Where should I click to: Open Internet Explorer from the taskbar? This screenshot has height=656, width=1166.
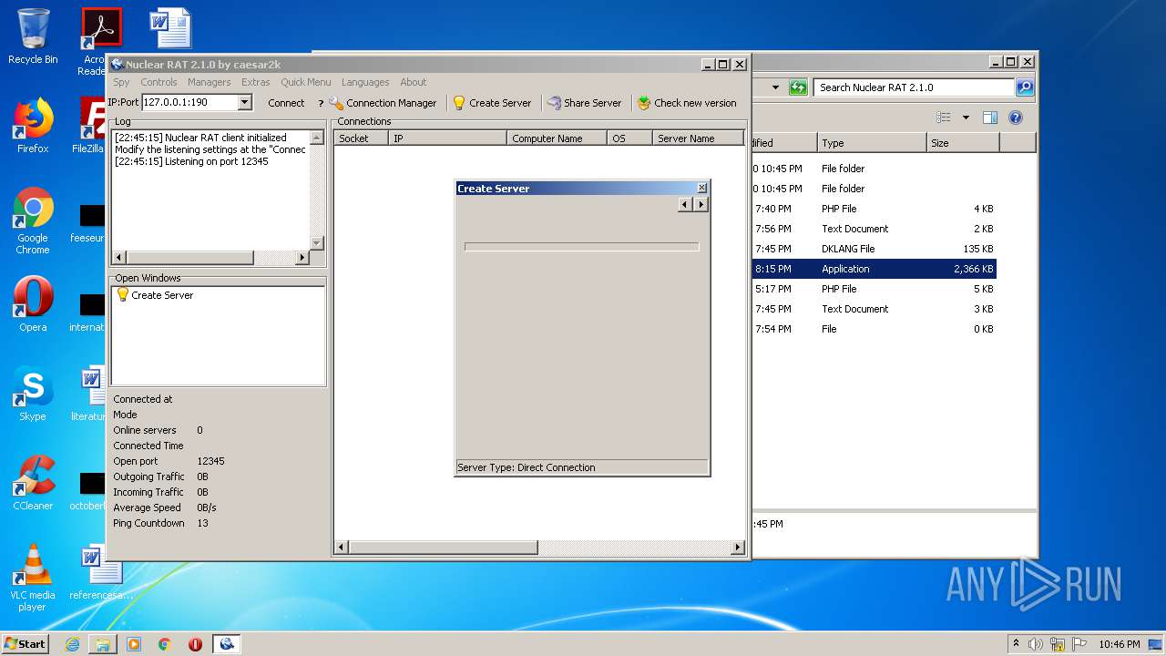tap(72, 644)
